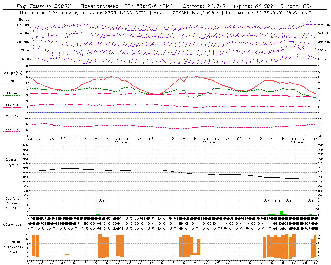This screenshot has width=331, height=265.
Task: Click the computed time 11.06.2025 16:39 UTC
Action: [x=284, y=13]
